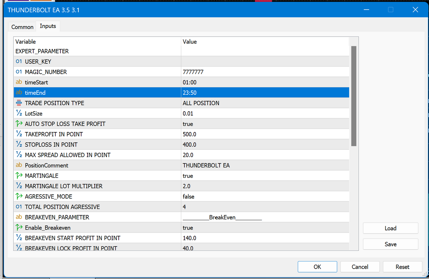The height and width of the screenshot is (279, 429).
Task: Click the vertical scrollbar thumb in inputs list
Action: point(354,96)
